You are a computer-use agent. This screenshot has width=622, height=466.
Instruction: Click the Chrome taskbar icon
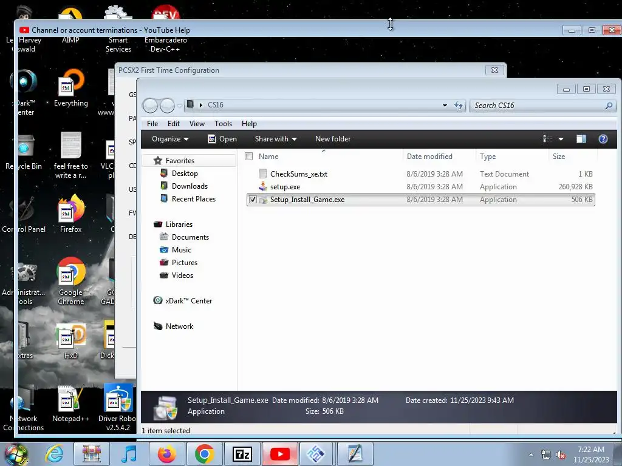[204, 454]
